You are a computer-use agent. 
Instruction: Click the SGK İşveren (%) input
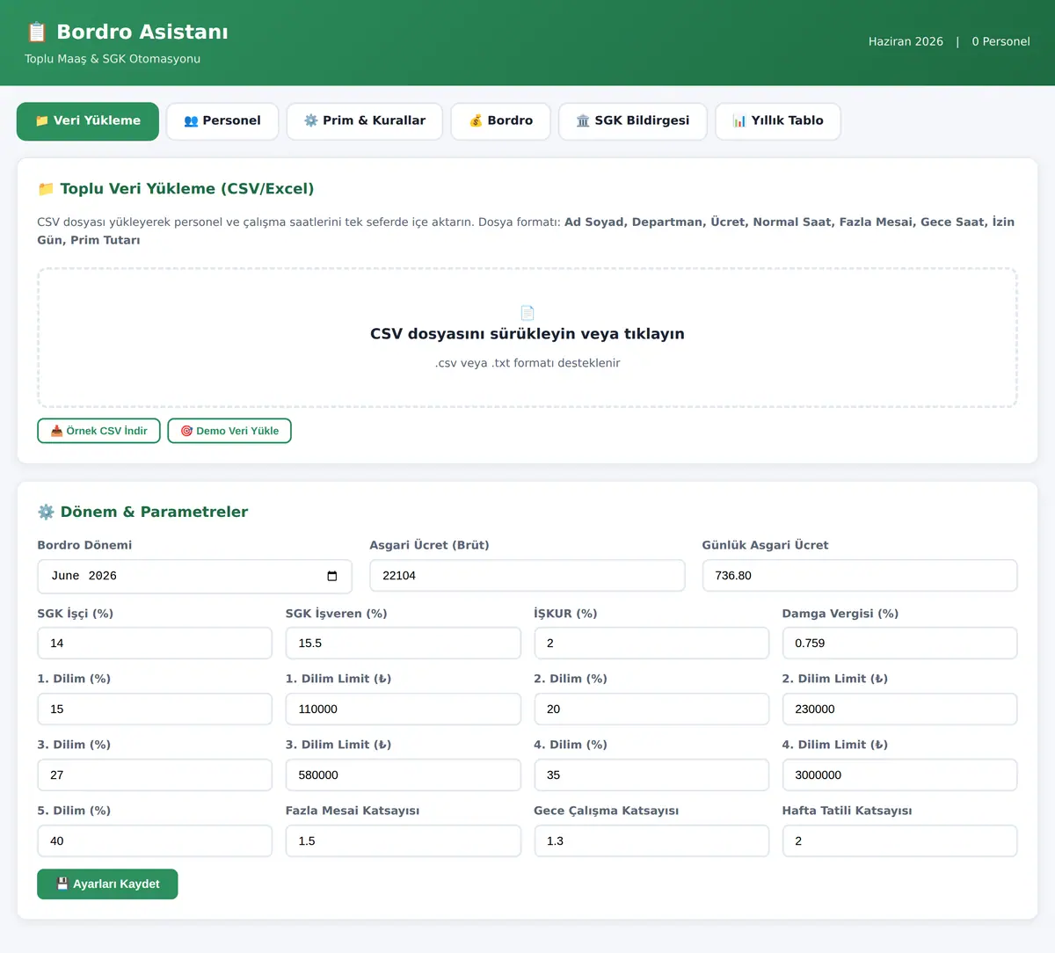[x=404, y=644]
